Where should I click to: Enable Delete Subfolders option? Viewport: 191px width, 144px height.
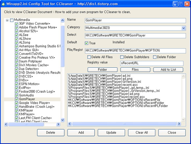coord(122,57)
